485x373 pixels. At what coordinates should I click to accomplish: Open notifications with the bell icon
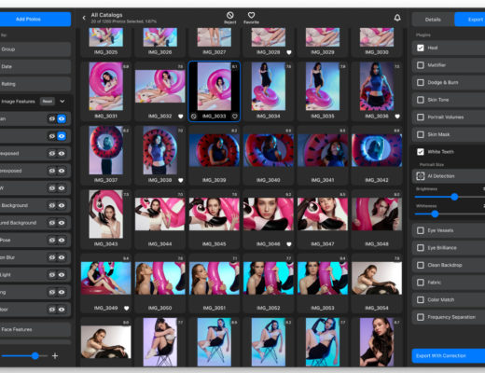click(397, 18)
